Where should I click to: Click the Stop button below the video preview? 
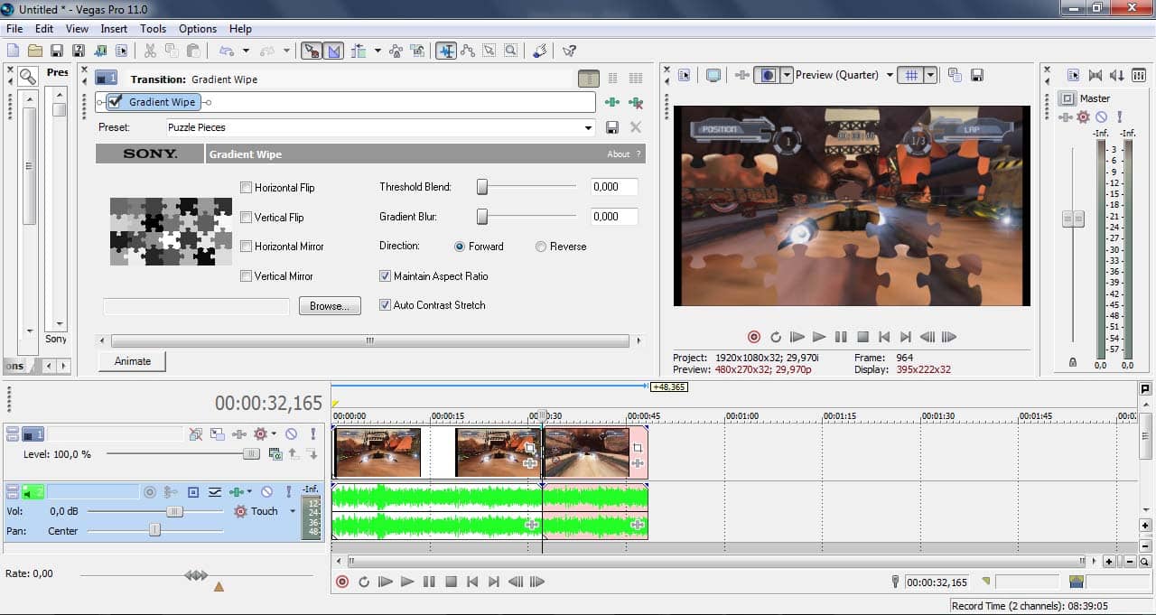862,337
